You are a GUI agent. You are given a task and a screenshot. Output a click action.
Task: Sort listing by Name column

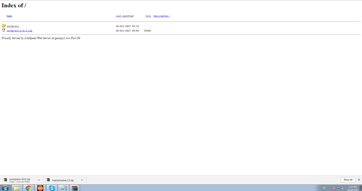(x=9, y=16)
